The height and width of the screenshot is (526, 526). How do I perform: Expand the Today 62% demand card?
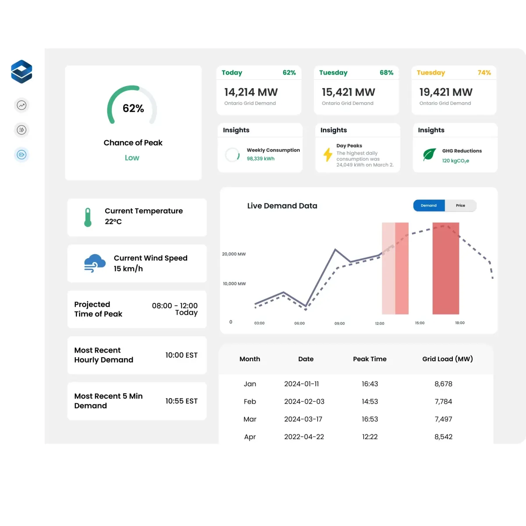click(259, 90)
